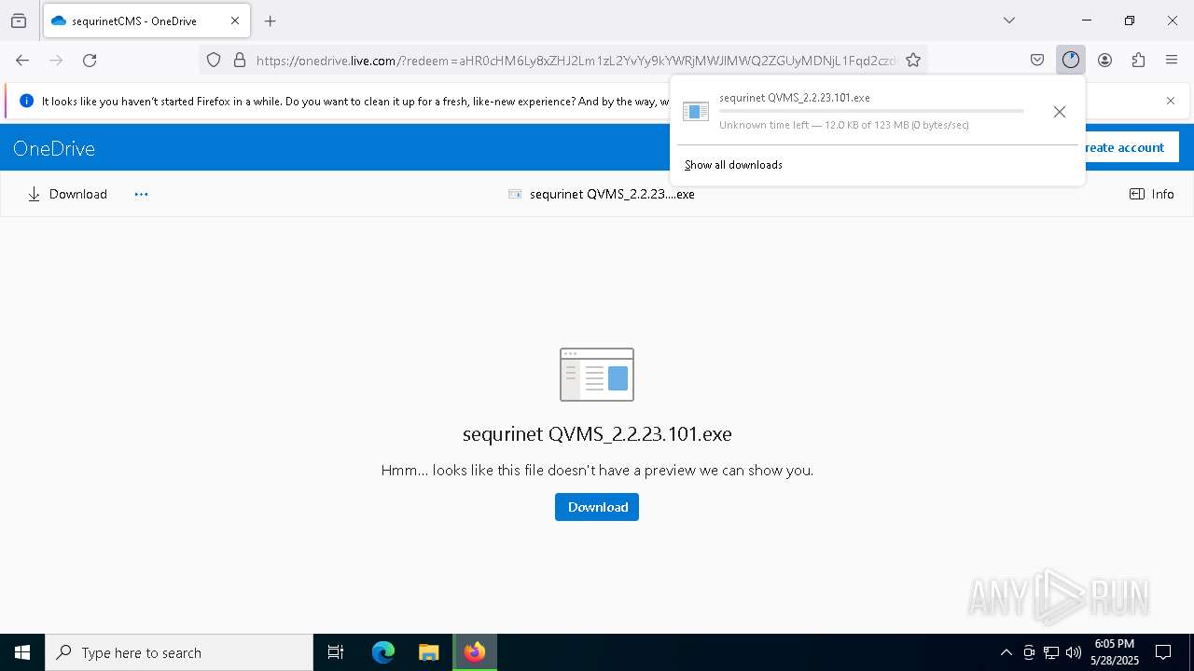1194x671 pixels.
Task: Go forward one page
Action: click(56, 61)
